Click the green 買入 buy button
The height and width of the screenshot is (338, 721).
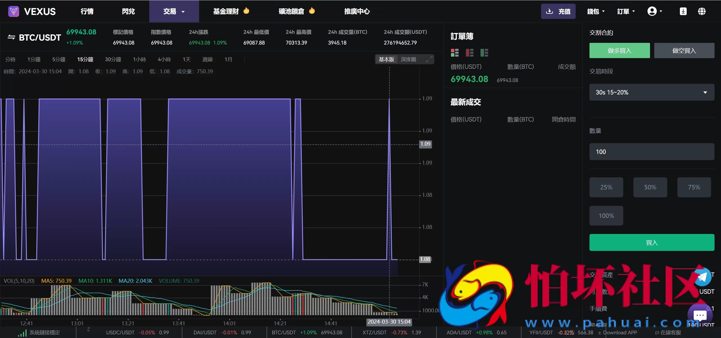click(x=651, y=242)
